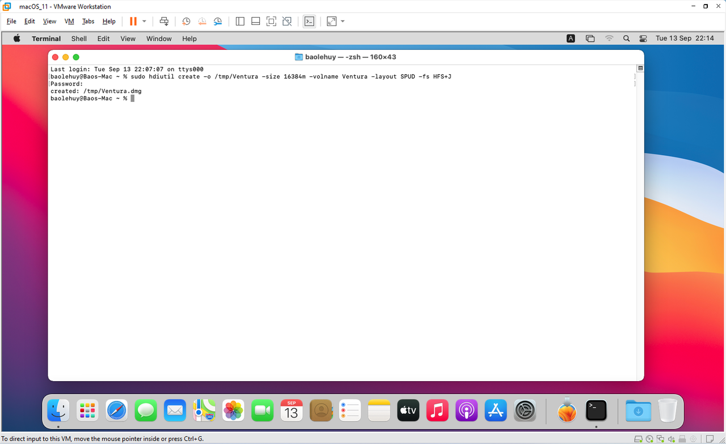Click the screen mirroring menu bar icon
This screenshot has height=444, width=726.
click(590, 39)
